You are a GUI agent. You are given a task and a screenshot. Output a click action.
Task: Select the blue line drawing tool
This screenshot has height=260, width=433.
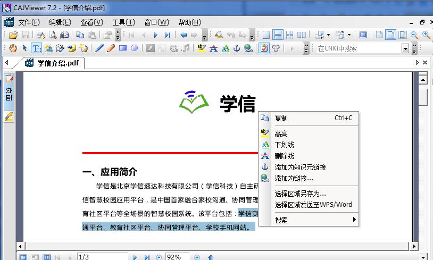point(99,48)
